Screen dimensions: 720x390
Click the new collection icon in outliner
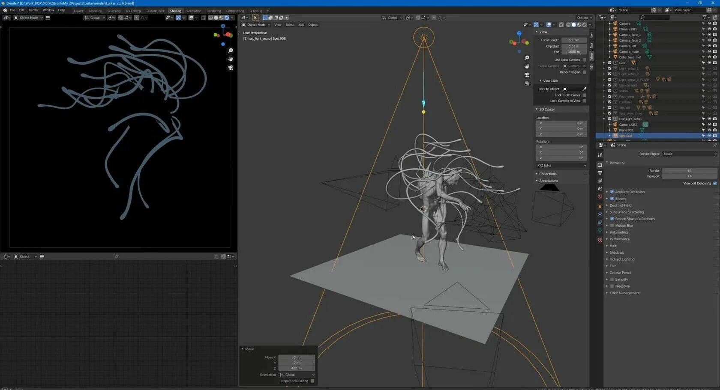715,18
